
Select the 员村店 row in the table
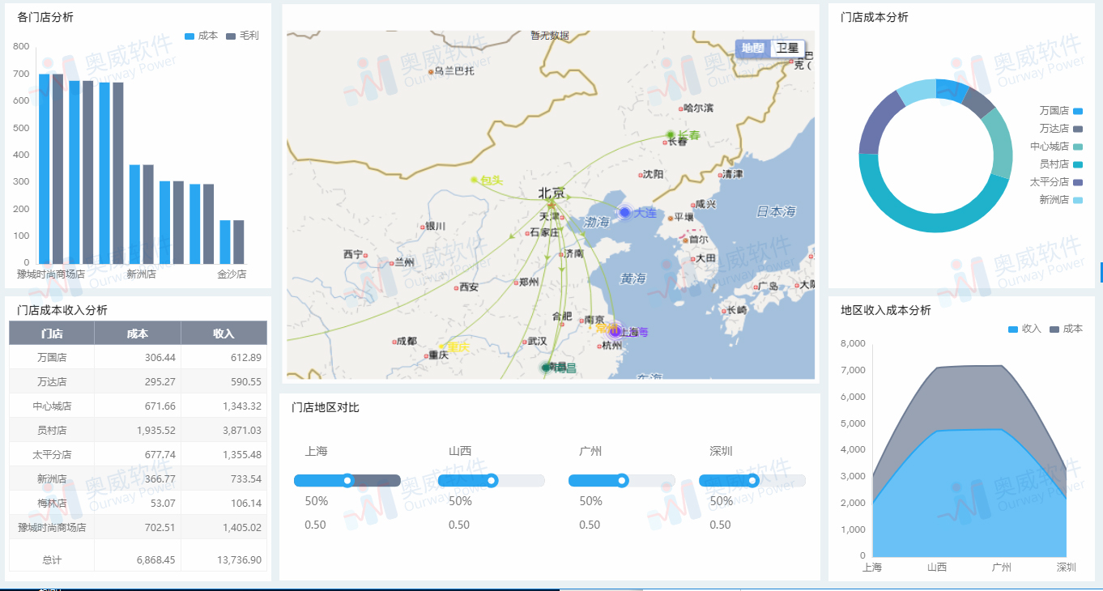(x=138, y=430)
